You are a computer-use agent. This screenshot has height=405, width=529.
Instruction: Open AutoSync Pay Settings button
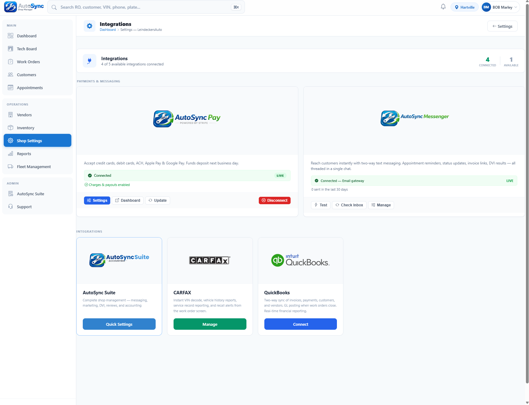[x=97, y=200]
